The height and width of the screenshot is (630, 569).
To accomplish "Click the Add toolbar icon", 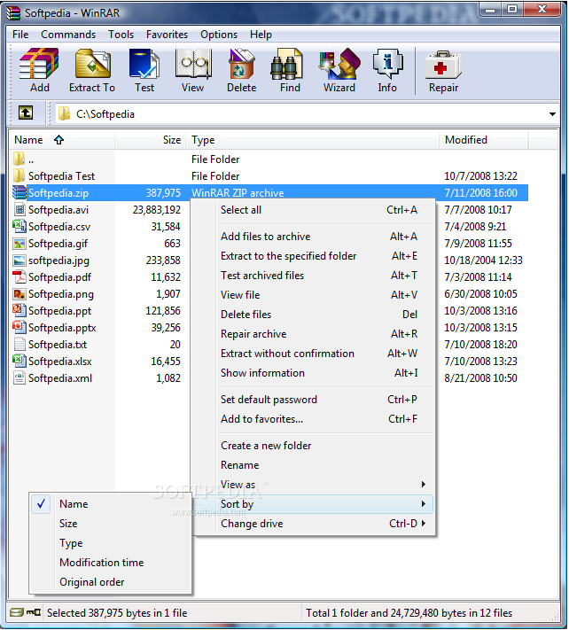I will tap(39, 64).
